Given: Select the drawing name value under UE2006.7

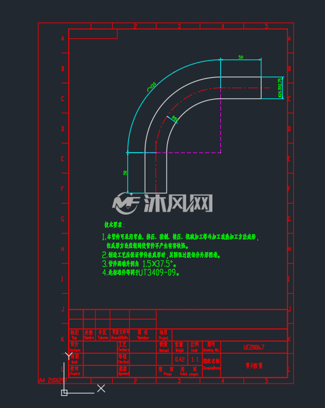Looking at the screenshot, I should (x=254, y=365).
